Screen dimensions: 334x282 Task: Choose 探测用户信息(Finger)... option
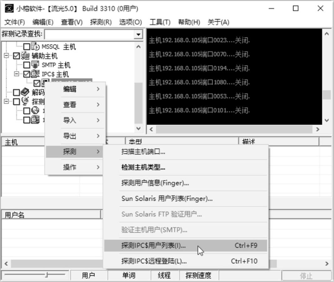[186, 183]
